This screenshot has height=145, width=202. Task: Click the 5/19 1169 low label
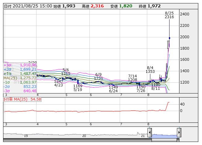point(78,88)
